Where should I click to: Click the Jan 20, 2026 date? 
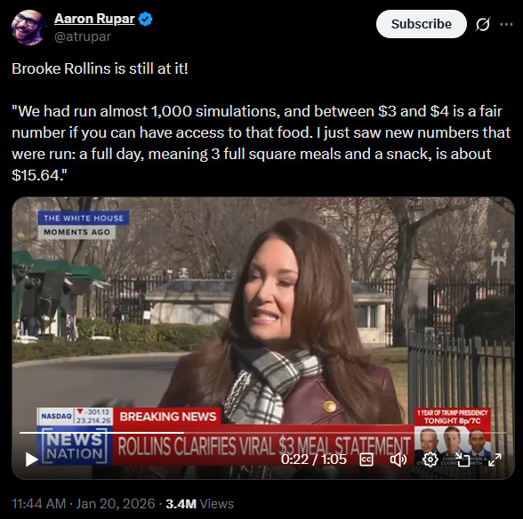(x=116, y=504)
